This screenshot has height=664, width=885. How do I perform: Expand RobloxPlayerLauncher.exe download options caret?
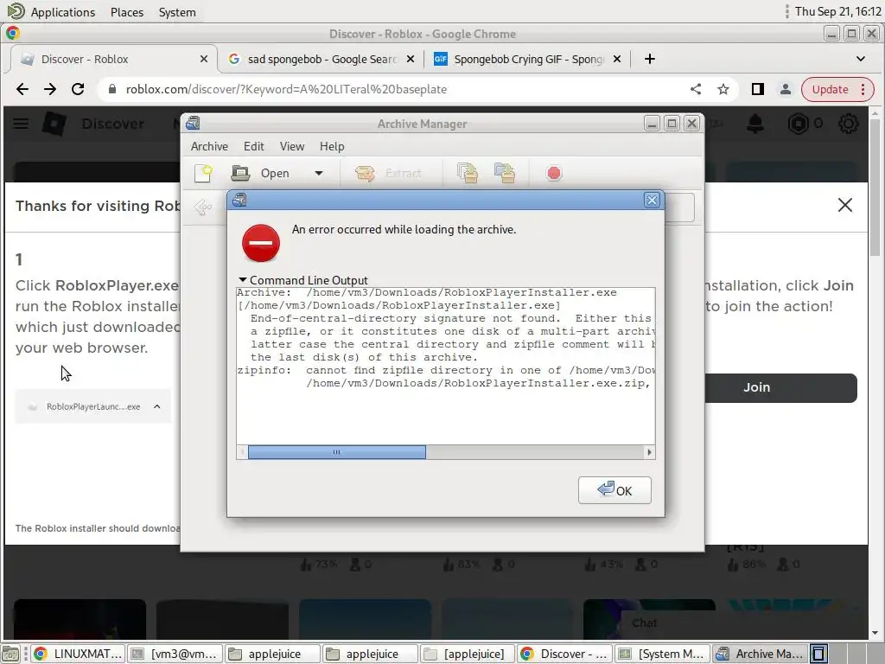click(x=157, y=406)
